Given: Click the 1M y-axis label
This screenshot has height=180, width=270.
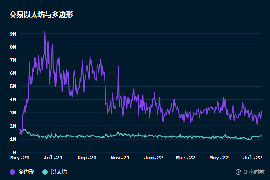Looking at the screenshot, I should coord(13,139).
